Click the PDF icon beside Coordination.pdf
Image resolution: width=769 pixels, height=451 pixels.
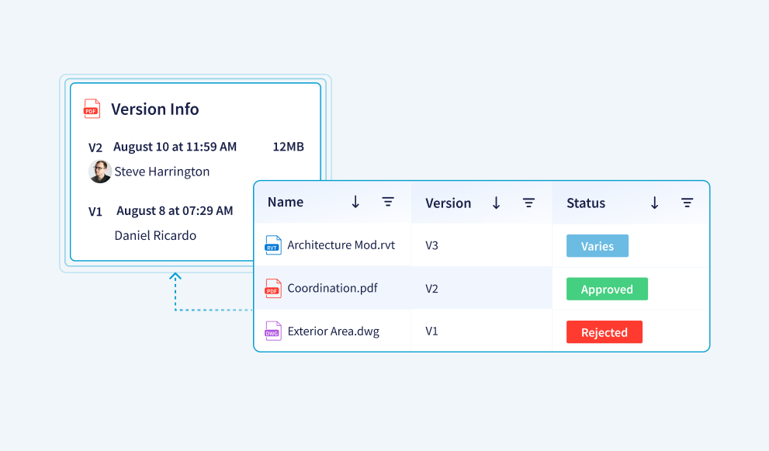[x=272, y=289]
